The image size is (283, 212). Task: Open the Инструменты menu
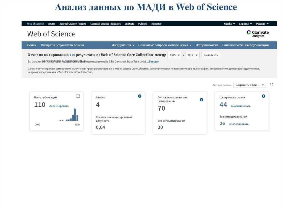[123, 45]
